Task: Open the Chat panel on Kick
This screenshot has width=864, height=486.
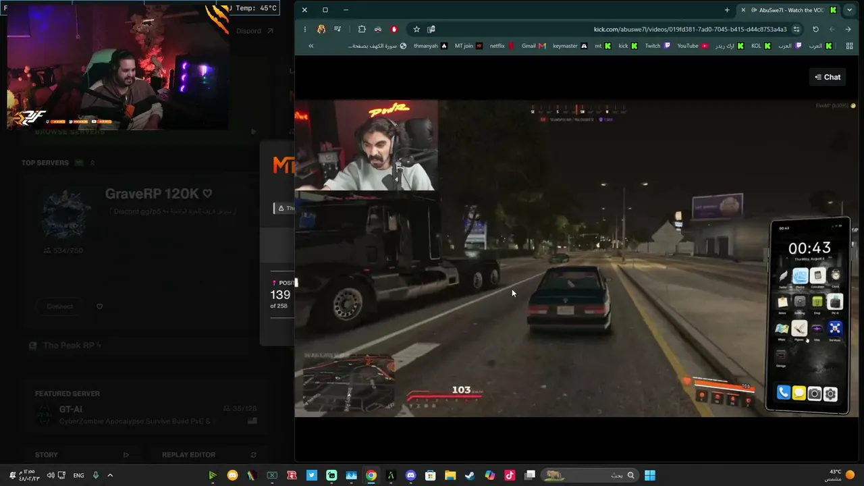Action: click(828, 77)
